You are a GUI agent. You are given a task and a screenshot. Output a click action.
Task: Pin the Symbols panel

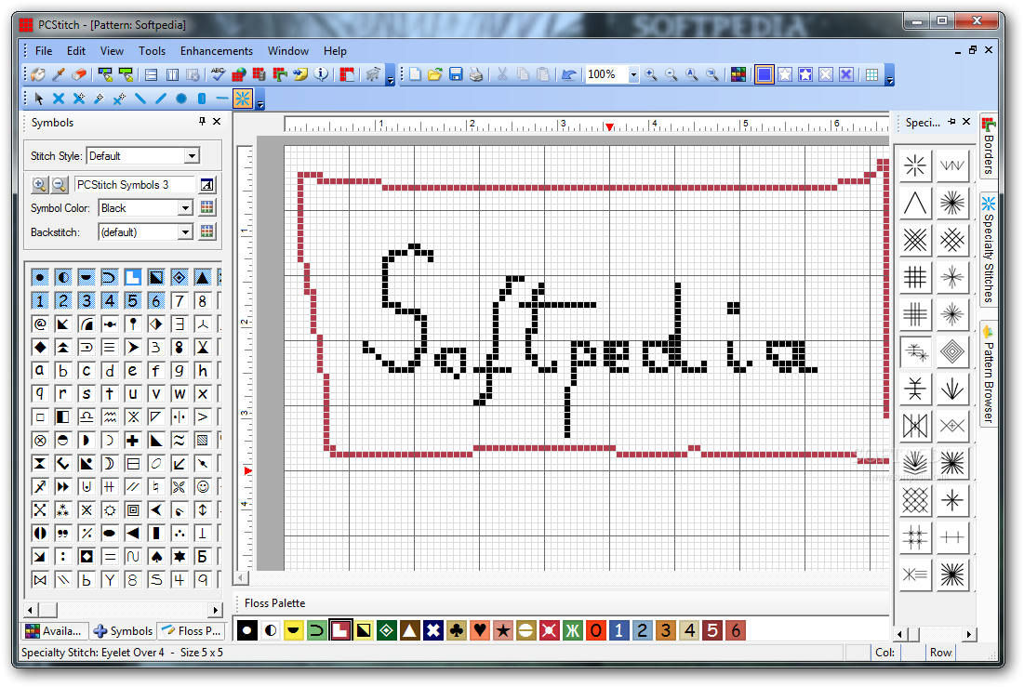[203, 122]
